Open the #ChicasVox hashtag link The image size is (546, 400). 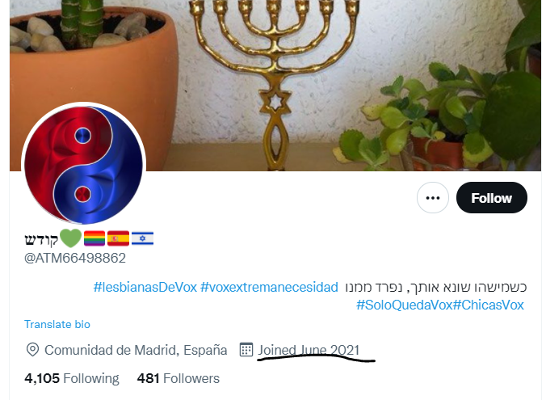point(488,305)
